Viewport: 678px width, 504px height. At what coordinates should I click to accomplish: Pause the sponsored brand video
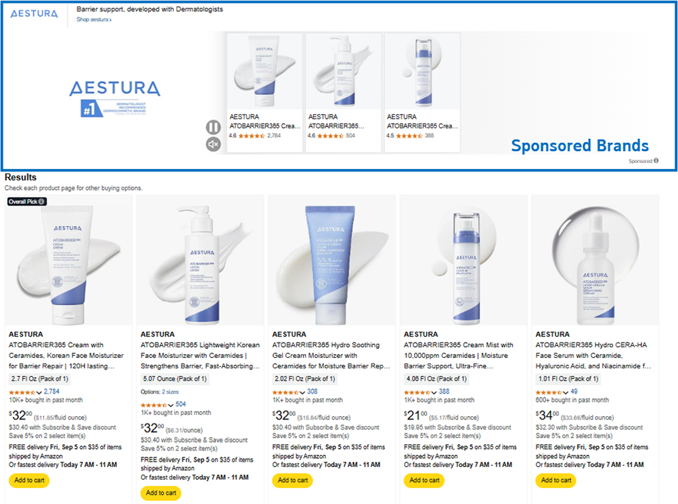(x=213, y=127)
